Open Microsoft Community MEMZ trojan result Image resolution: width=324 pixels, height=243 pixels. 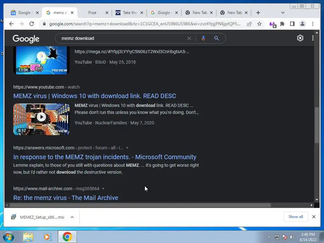click(x=105, y=157)
